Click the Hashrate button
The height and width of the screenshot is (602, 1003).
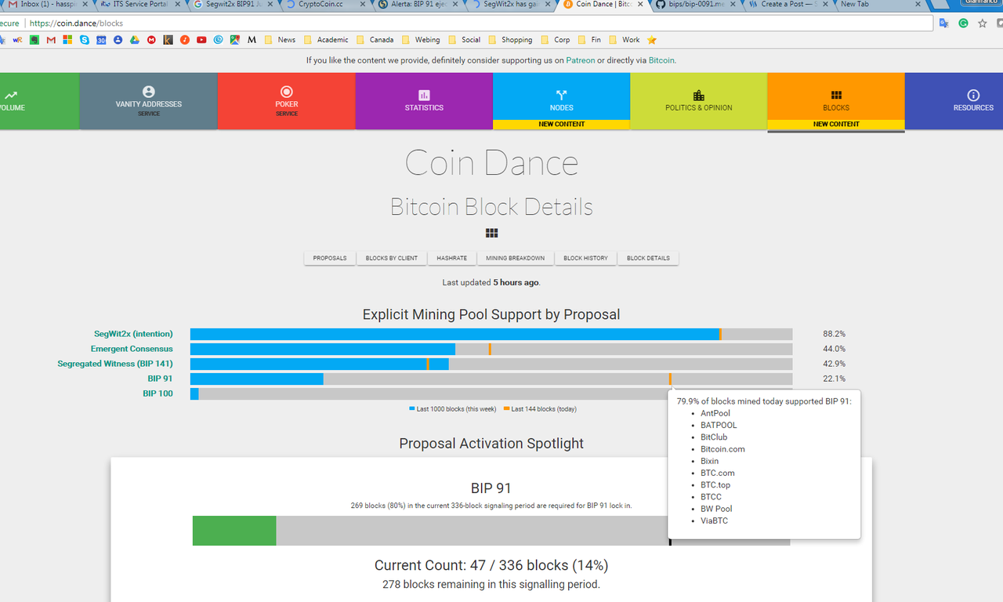click(x=451, y=258)
